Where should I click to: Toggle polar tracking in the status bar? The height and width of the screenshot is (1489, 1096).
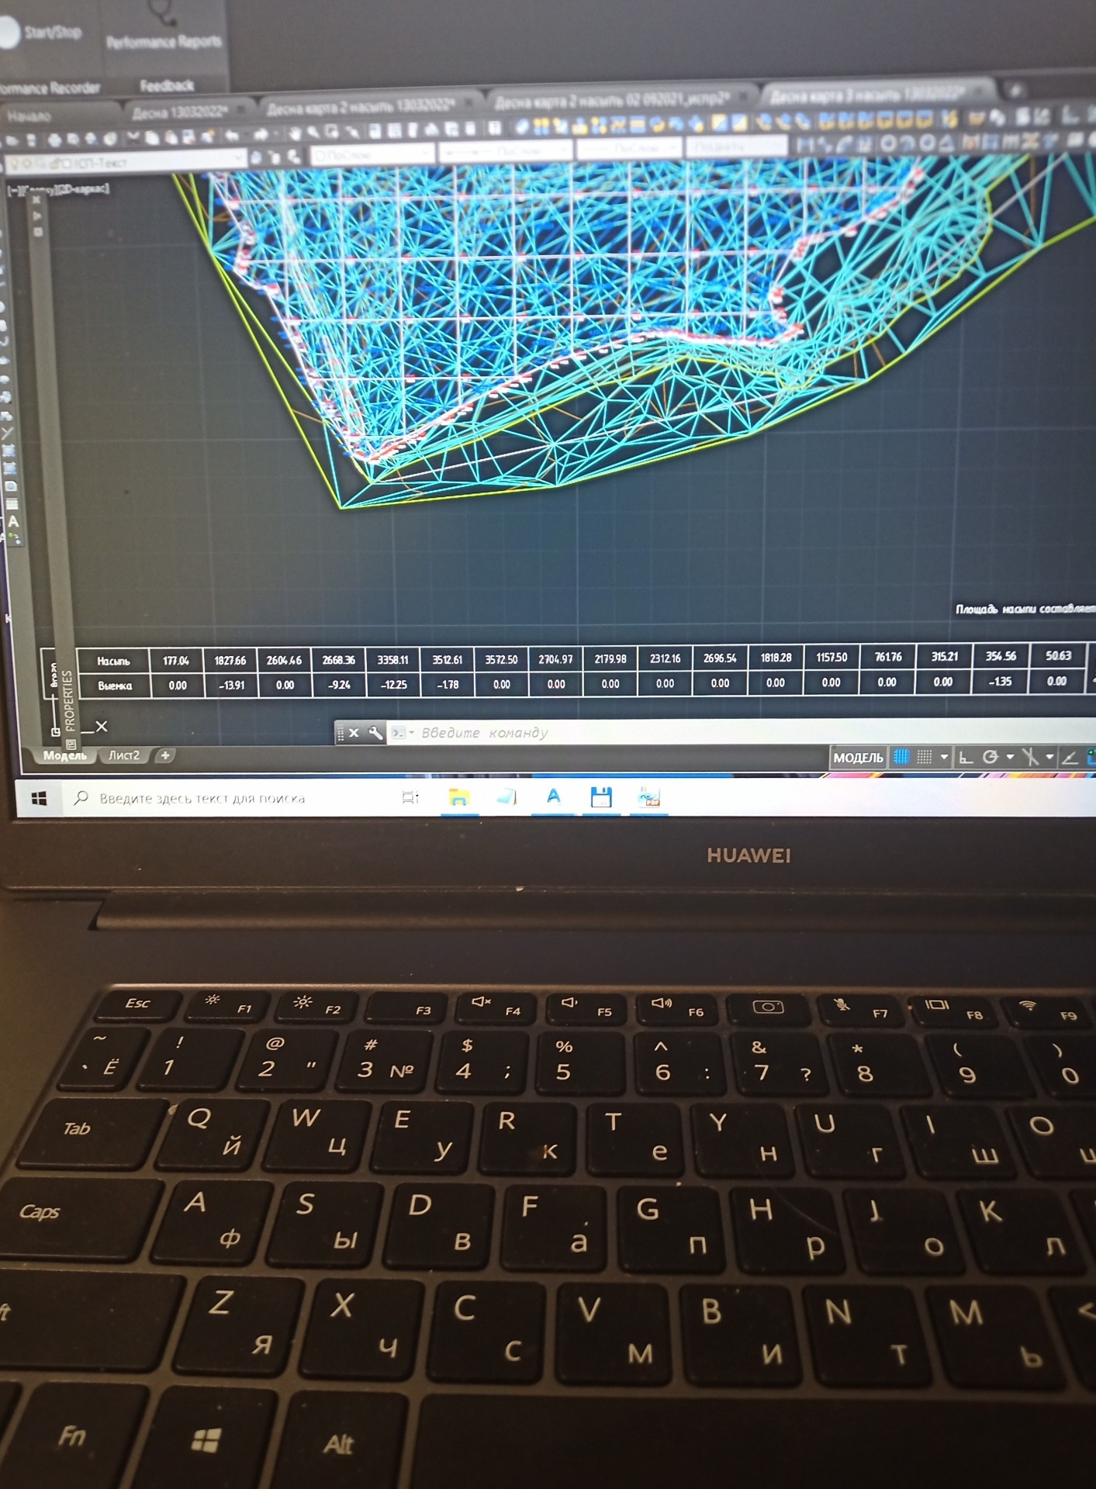click(x=991, y=757)
